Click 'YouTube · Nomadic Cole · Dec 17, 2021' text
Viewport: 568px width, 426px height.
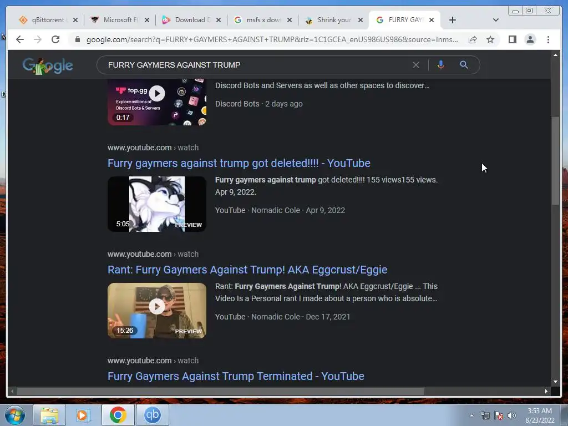coord(282,317)
